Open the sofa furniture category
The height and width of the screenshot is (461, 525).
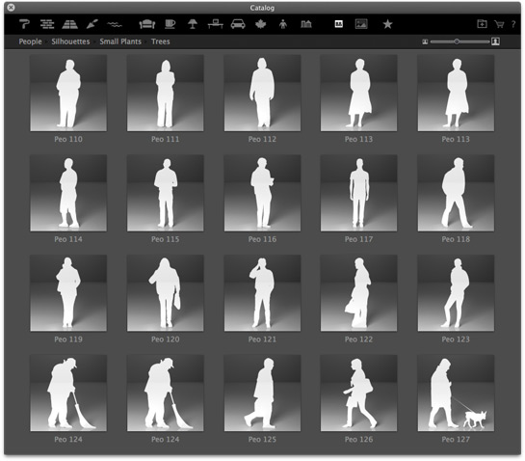coord(147,24)
